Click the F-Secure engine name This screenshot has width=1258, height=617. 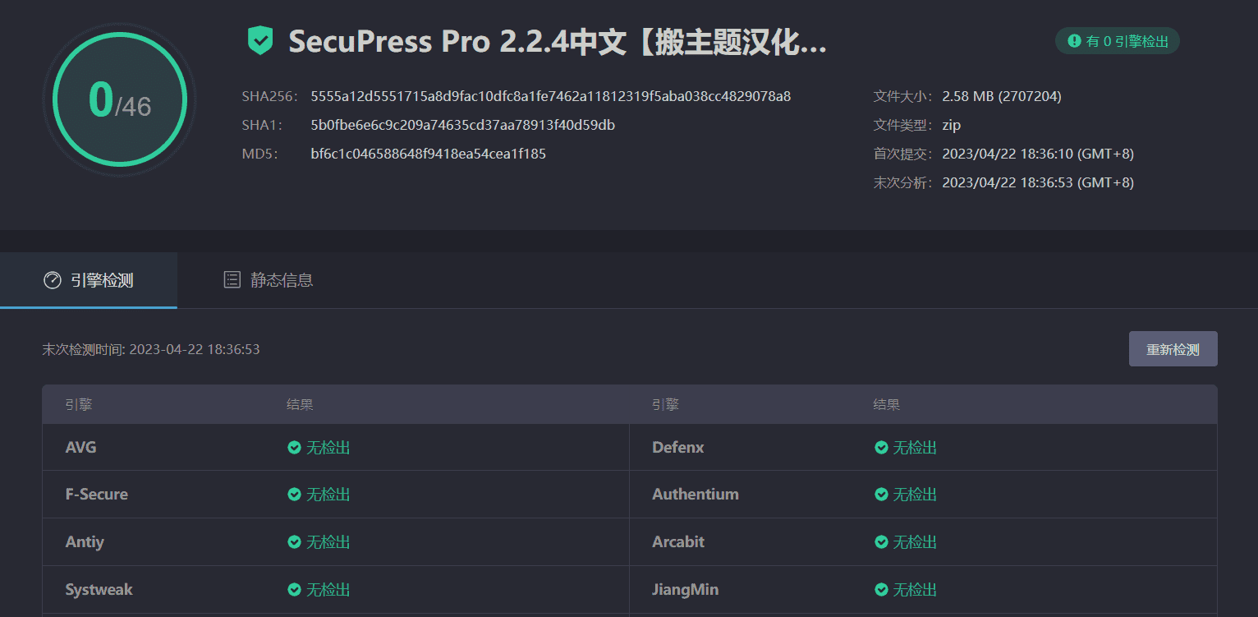[97, 495]
